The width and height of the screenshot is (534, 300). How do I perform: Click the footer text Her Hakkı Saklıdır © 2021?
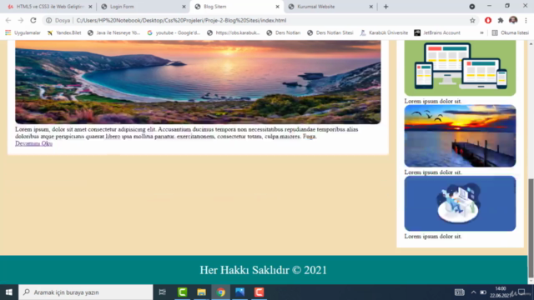[x=264, y=270]
